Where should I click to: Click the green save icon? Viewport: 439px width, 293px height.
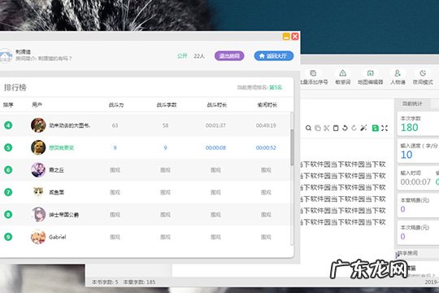tap(375, 128)
